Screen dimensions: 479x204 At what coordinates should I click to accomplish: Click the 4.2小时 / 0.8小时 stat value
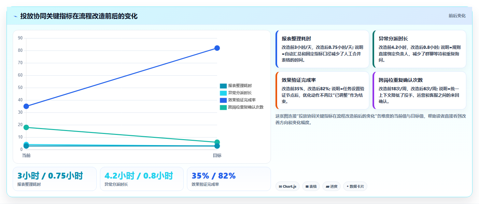(x=138, y=176)
